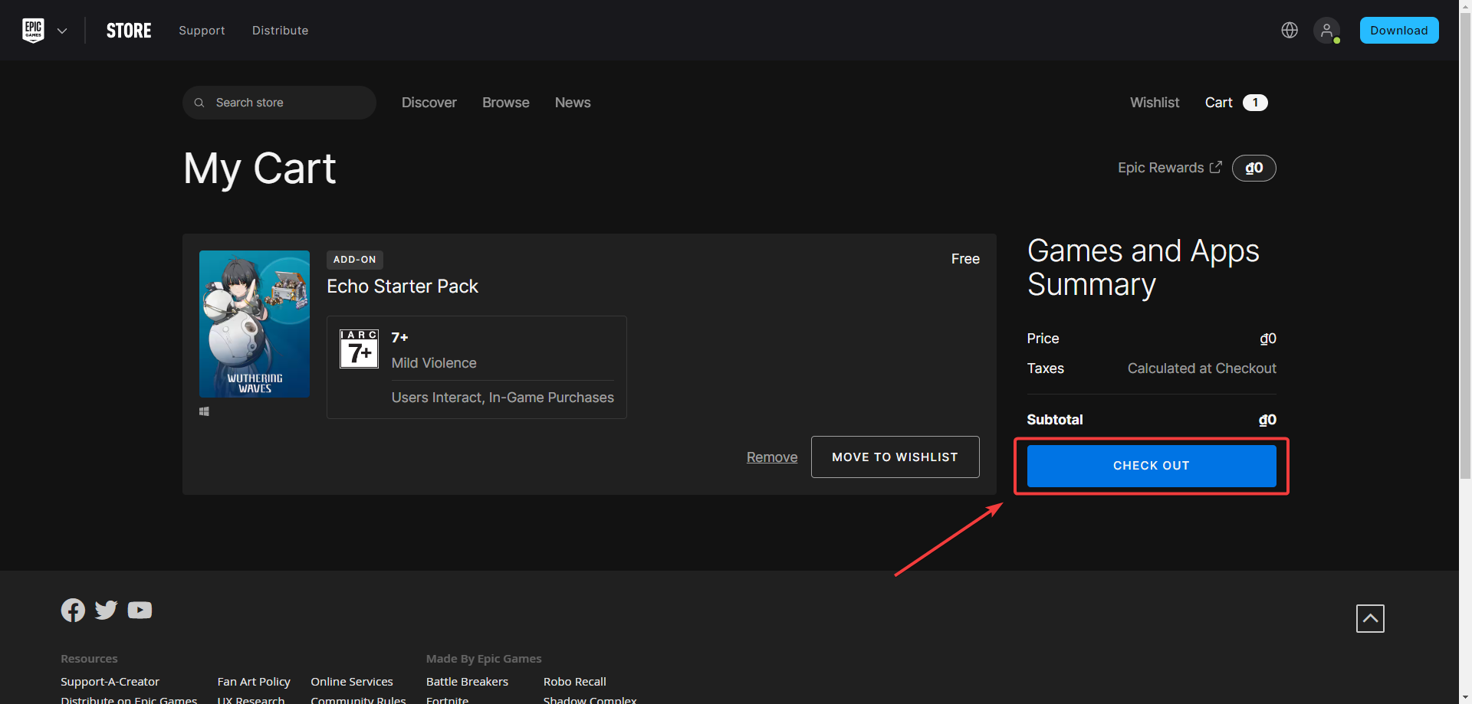Click the Download button

(x=1398, y=31)
